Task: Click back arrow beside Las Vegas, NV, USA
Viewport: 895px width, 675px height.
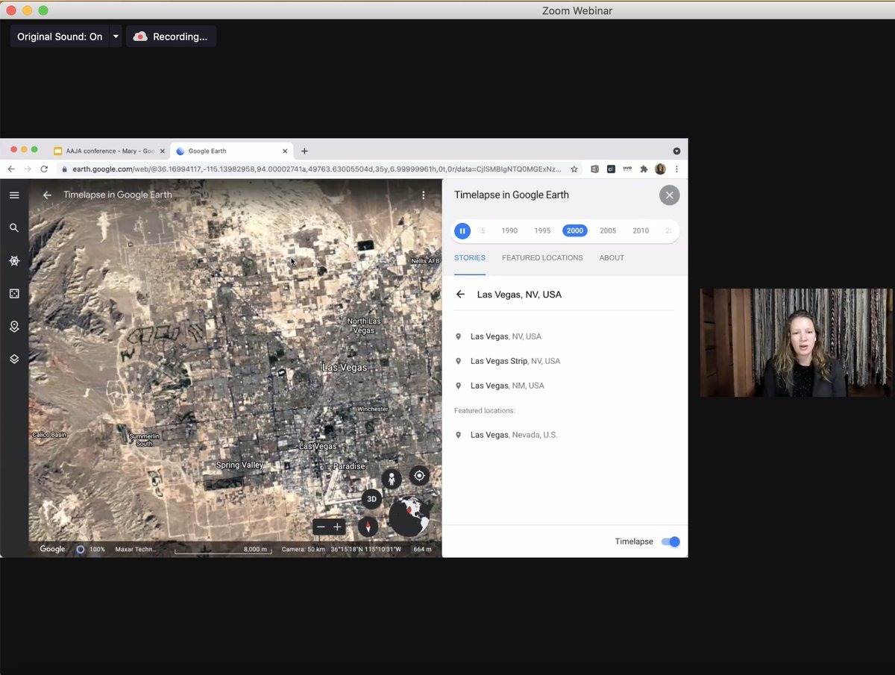Action: (x=460, y=295)
